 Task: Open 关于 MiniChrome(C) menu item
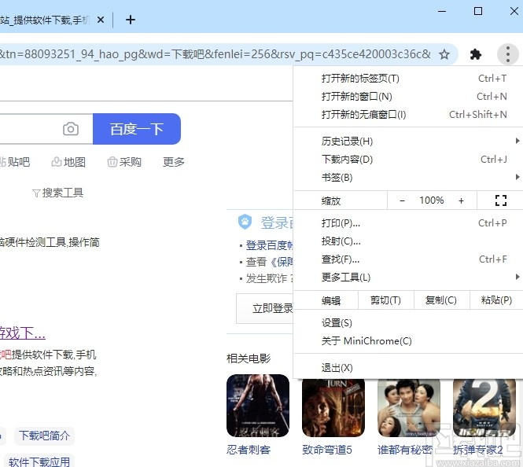point(409,340)
